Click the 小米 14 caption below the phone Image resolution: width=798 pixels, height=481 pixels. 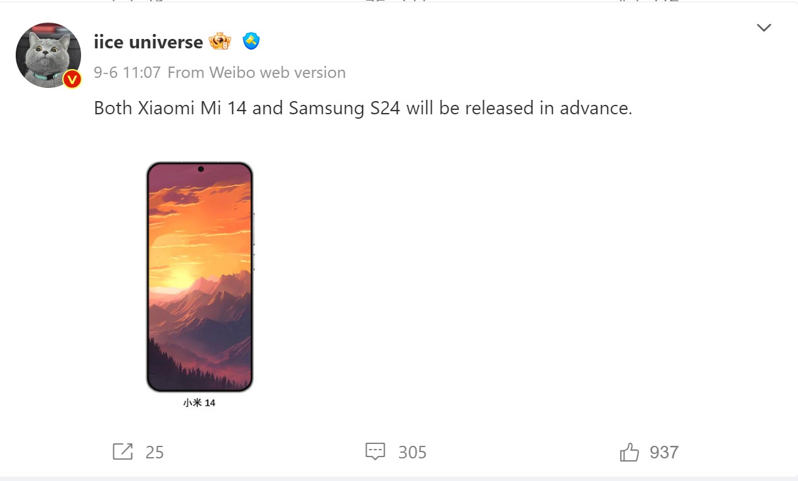199,403
